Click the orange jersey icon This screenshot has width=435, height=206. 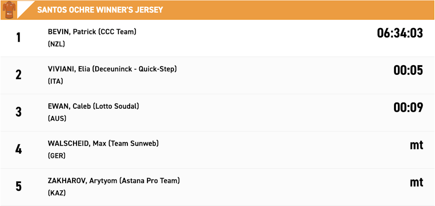pos(8,10)
